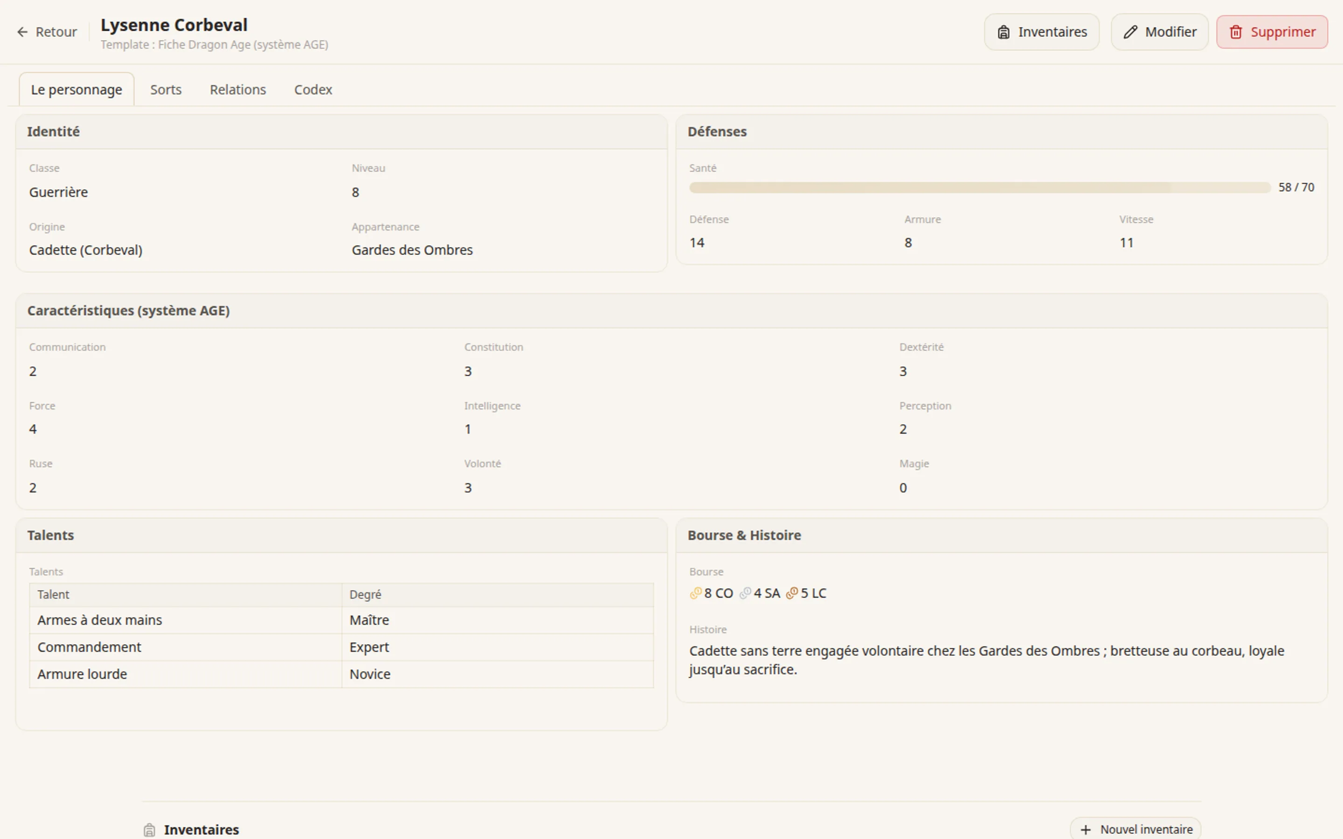Click the Cadette (Corbeval) origin value
The height and width of the screenshot is (839, 1343).
85,250
